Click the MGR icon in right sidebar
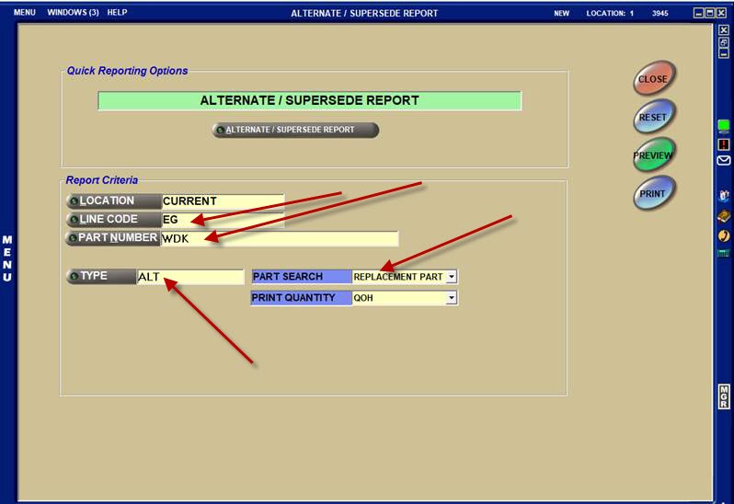 point(724,396)
